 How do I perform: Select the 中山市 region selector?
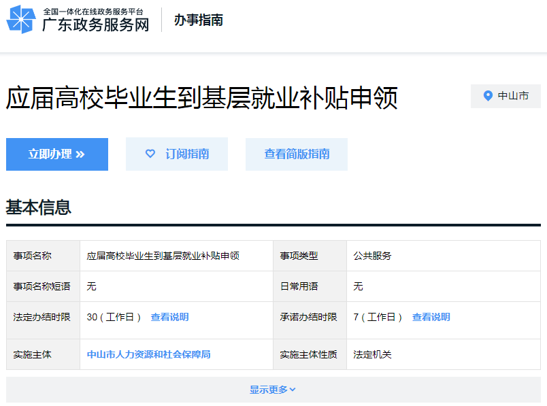(505, 96)
